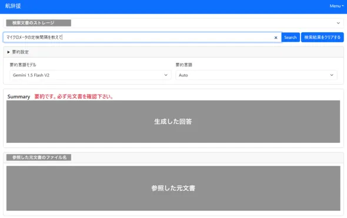Viewport: 347px width, 218px height.
Task: Click the 生成した回答 summary area
Action: pos(173,122)
